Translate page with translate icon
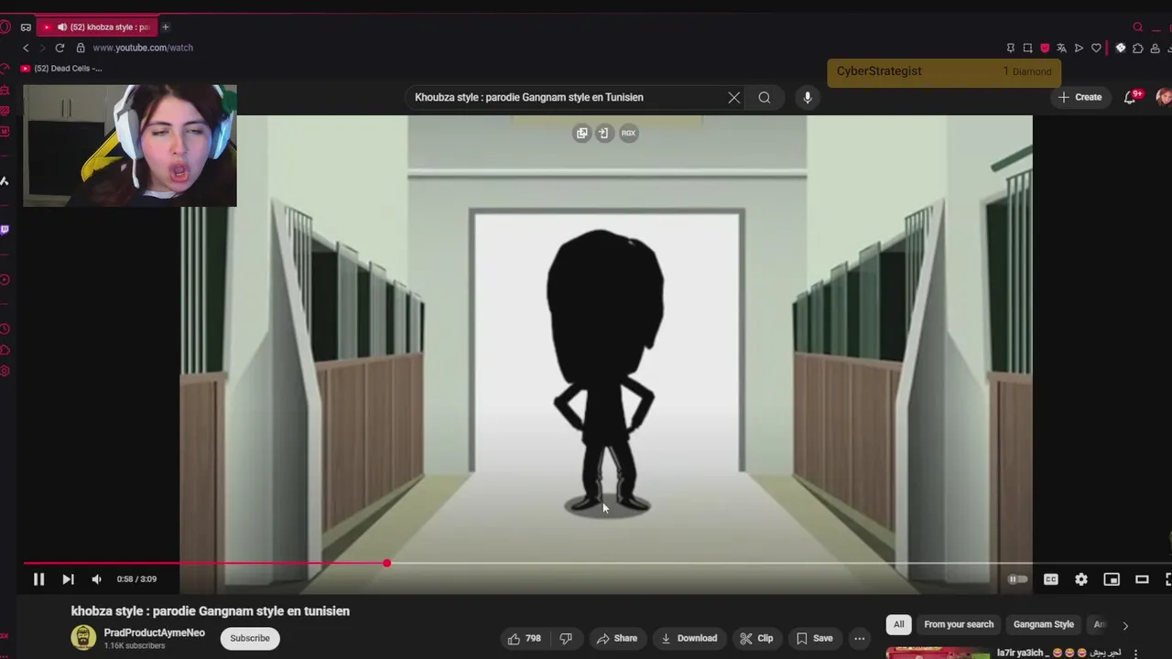Viewport: 1172px width, 659px height. click(1061, 48)
